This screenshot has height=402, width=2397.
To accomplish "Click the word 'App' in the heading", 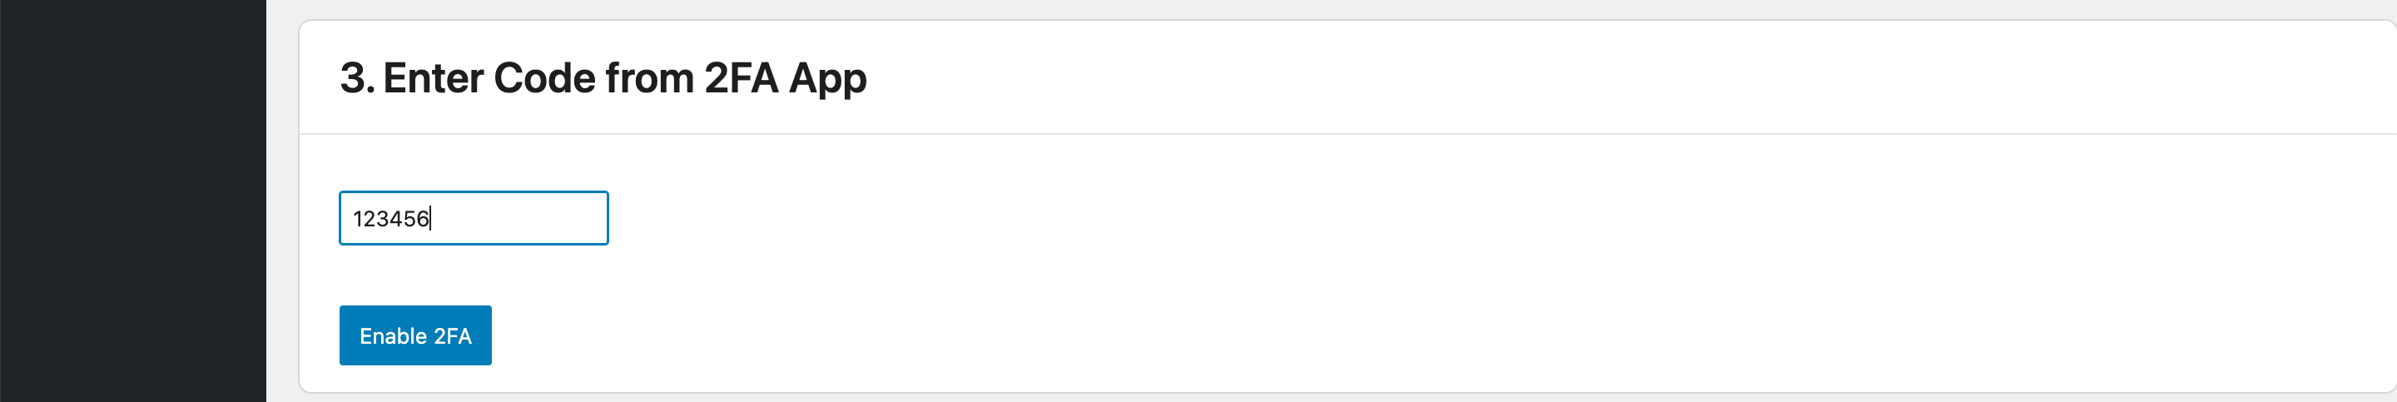I will [827, 80].
